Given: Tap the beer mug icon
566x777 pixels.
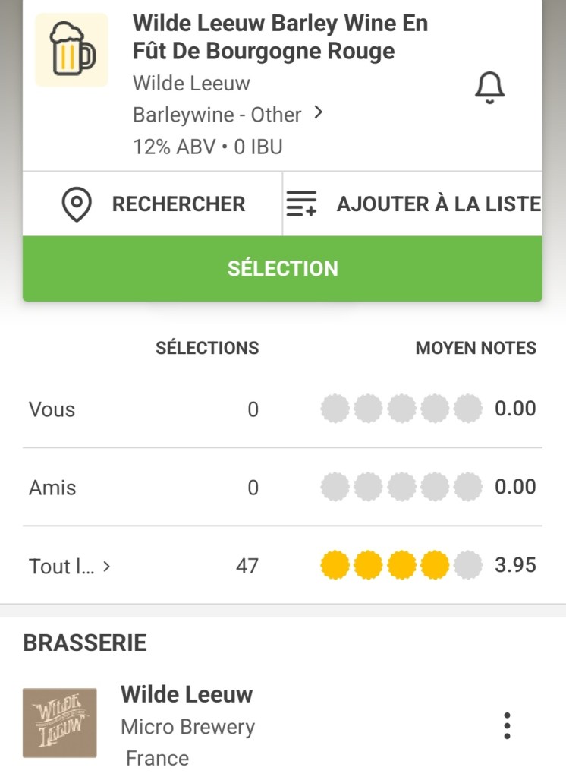Looking at the screenshot, I should 72,49.
